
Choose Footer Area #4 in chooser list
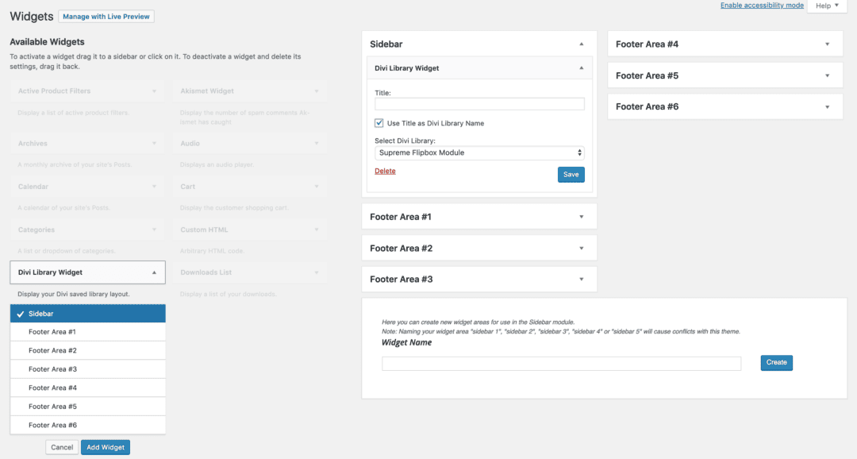[87, 388]
